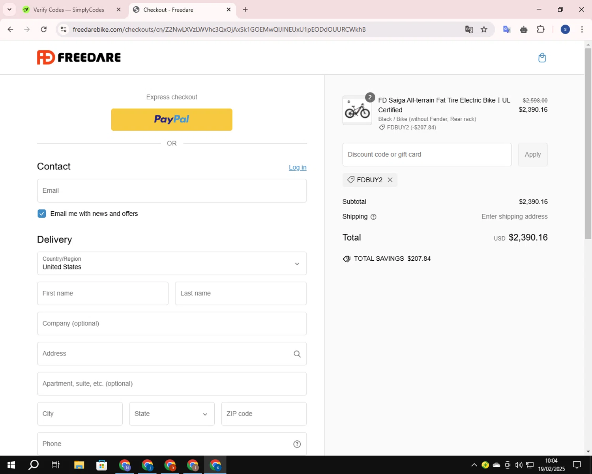Screen dimensions: 592x474
Task: Show hidden system tray icons
Action: pyautogui.click(x=474, y=465)
